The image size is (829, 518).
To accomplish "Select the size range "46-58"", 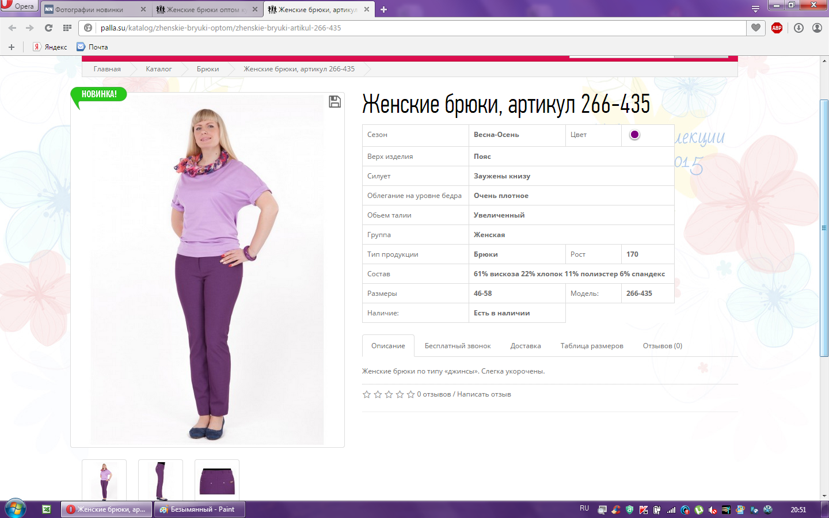I will click(482, 294).
